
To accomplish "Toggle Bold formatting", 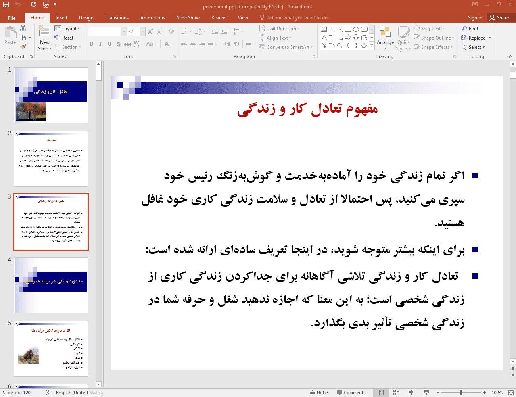I will point(92,44).
